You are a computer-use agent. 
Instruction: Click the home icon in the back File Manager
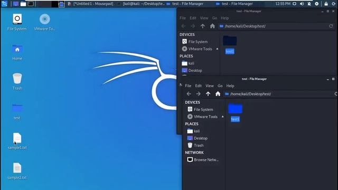[212, 26]
